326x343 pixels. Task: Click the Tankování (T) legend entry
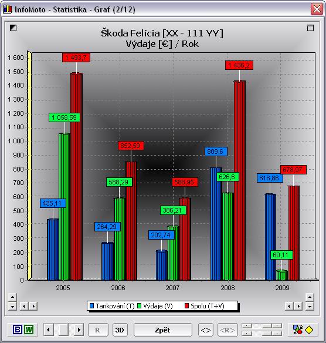tap(112, 306)
